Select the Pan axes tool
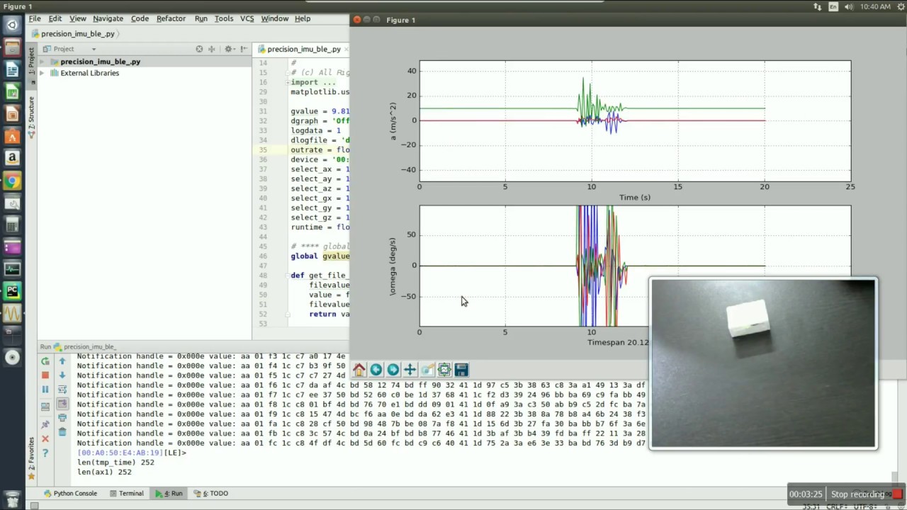 (x=410, y=370)
